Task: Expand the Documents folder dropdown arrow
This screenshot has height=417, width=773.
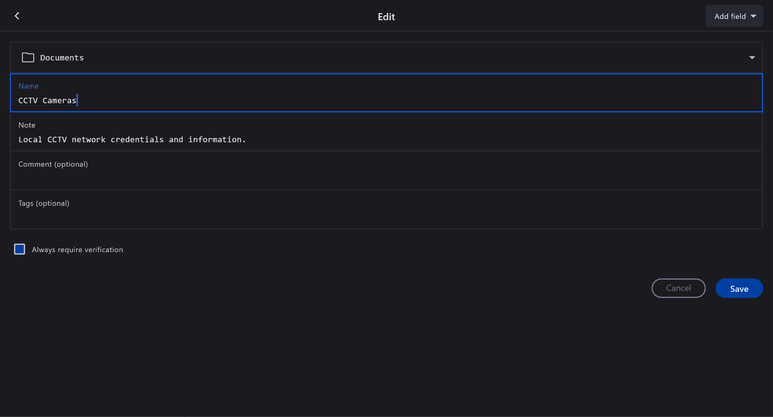Action: 752,57
